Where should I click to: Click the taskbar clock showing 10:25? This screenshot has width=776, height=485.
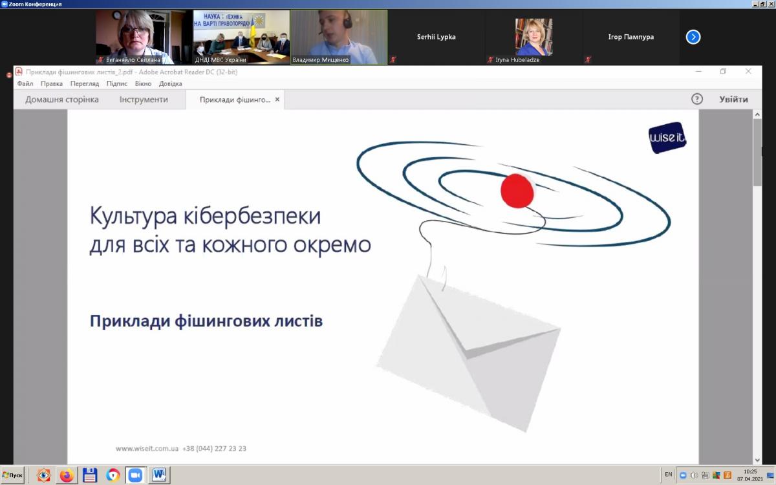click(750, 475)
